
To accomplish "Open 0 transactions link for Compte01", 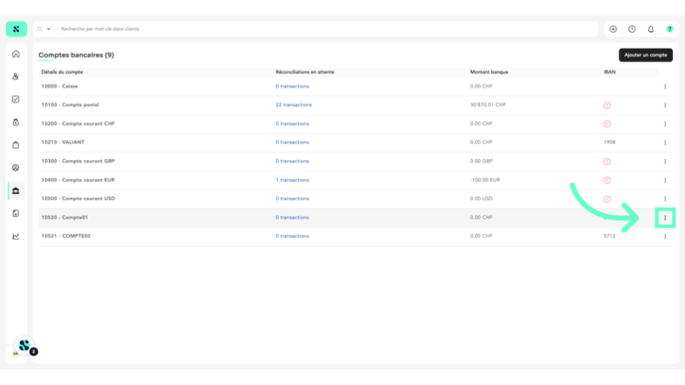I will tap(293, 218).
